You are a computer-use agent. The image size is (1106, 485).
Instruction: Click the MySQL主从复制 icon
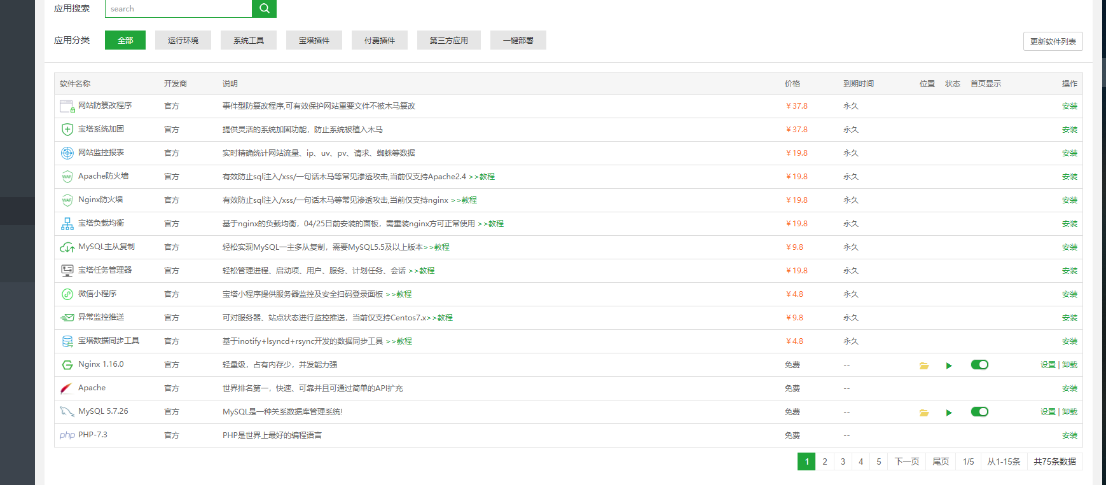click(67, 247)
